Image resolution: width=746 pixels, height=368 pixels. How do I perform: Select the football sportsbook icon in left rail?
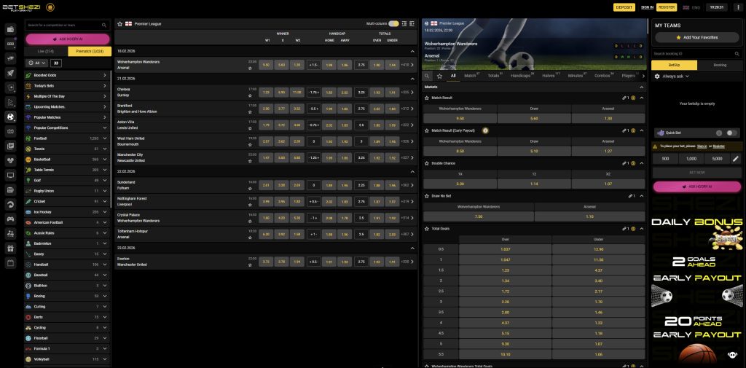pos(10,117)
